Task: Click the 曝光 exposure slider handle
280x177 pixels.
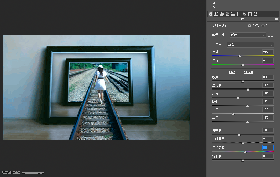Action: coord(243,81)
